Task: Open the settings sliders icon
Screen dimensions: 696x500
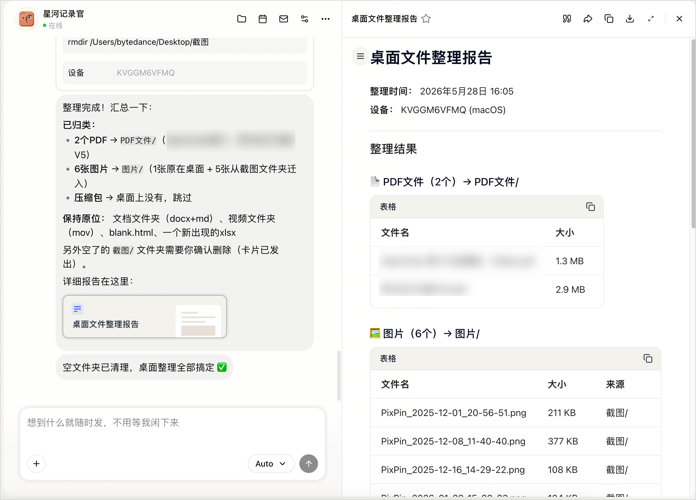Action: (304, 19)
